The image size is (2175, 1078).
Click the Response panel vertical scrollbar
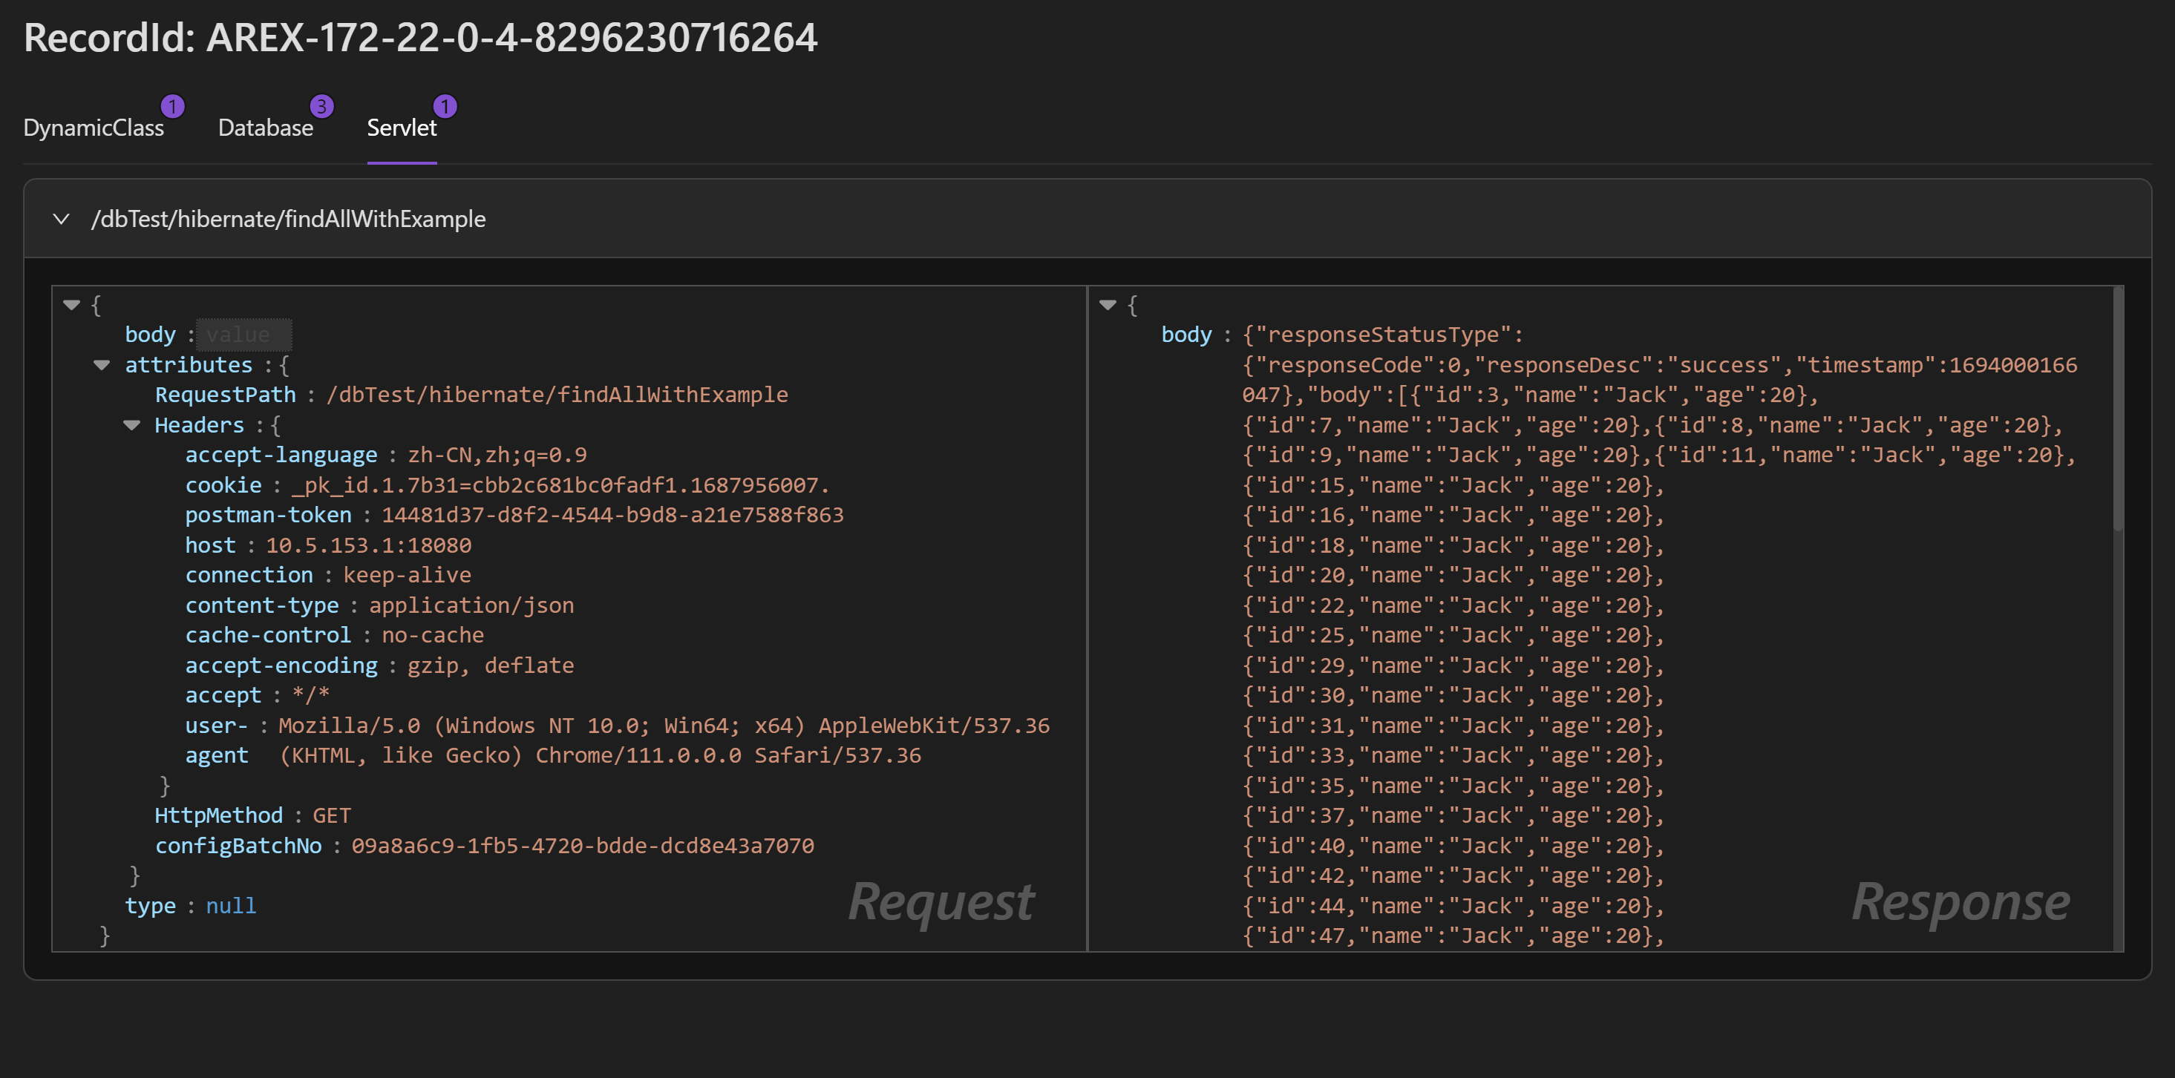2117,410
